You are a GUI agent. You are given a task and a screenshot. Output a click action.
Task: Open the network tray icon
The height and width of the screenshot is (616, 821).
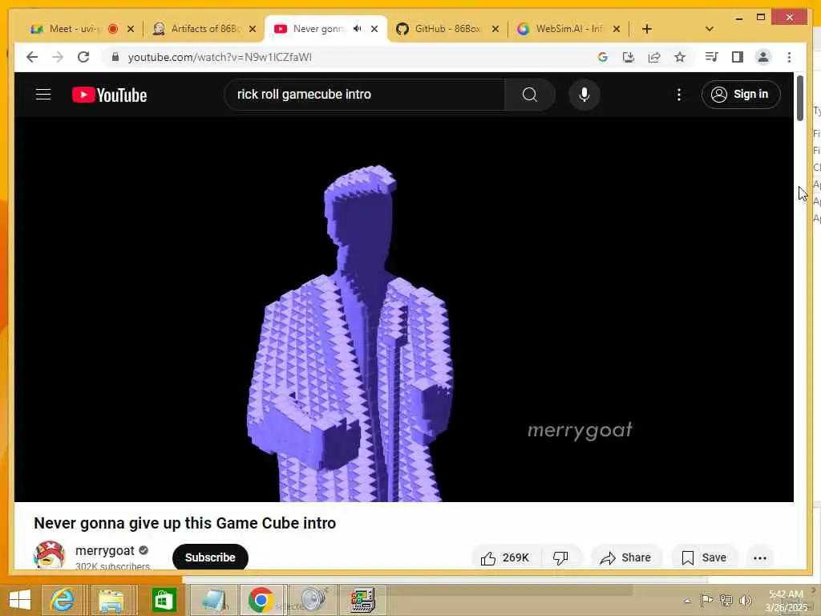pyautogui.click(x=726, y=600)
